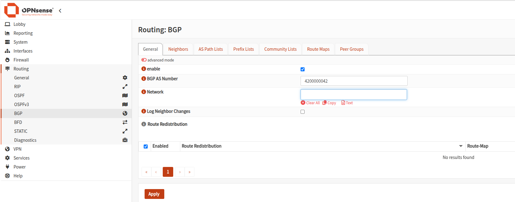Click Copy under Network field

coord(329,103)
